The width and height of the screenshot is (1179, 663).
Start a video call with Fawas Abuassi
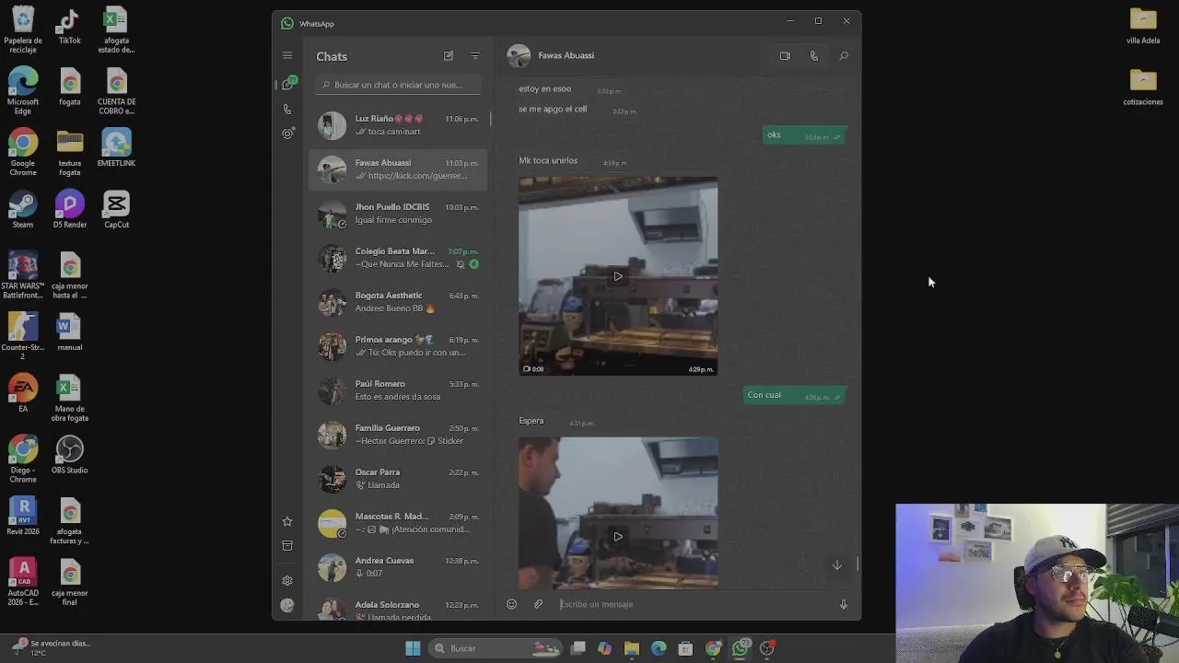click(x=785, y=56)
